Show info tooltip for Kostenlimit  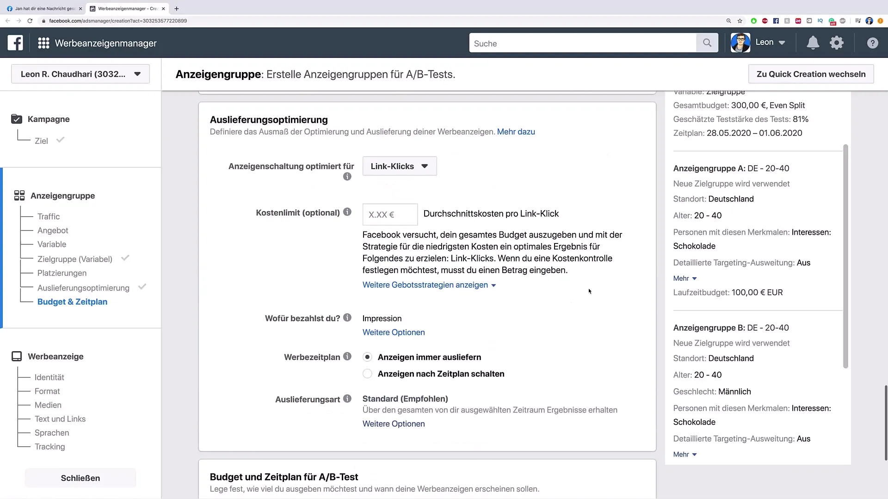347,212
